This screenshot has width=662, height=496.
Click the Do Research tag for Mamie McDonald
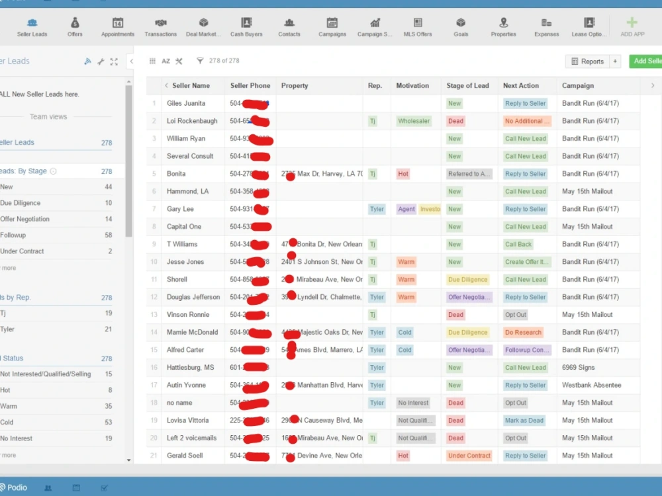[523, 333]
